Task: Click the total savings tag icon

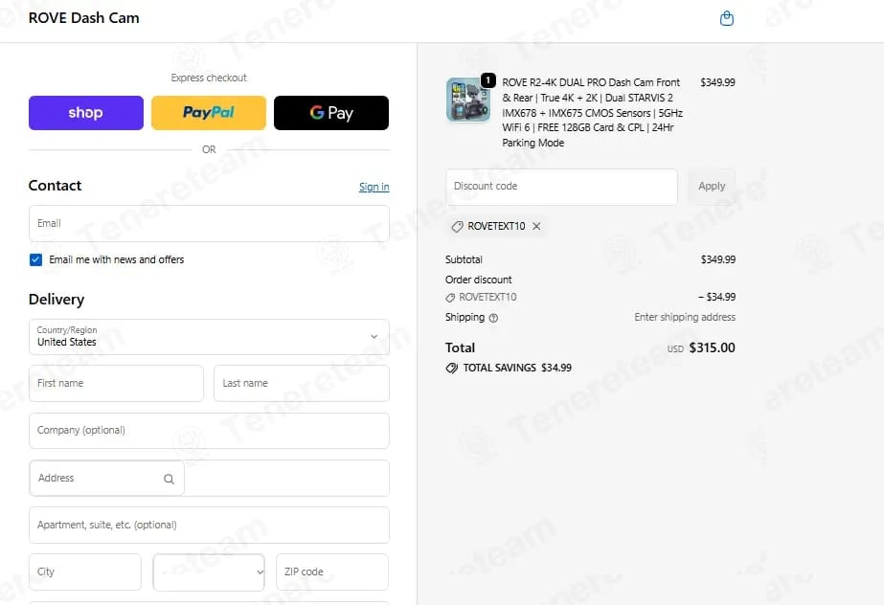Action: pos(452,369)
